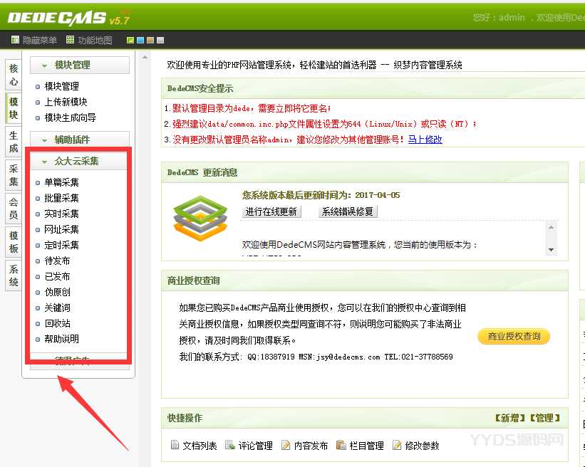Click the DedeCMS logo
The width and height of the screenshot is (585, 467).
(57, 17)
